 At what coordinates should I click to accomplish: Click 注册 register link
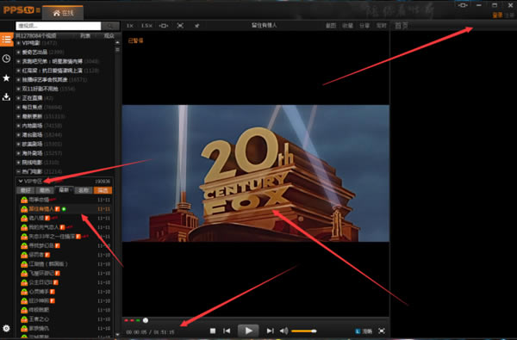click(x=510, y=15)
